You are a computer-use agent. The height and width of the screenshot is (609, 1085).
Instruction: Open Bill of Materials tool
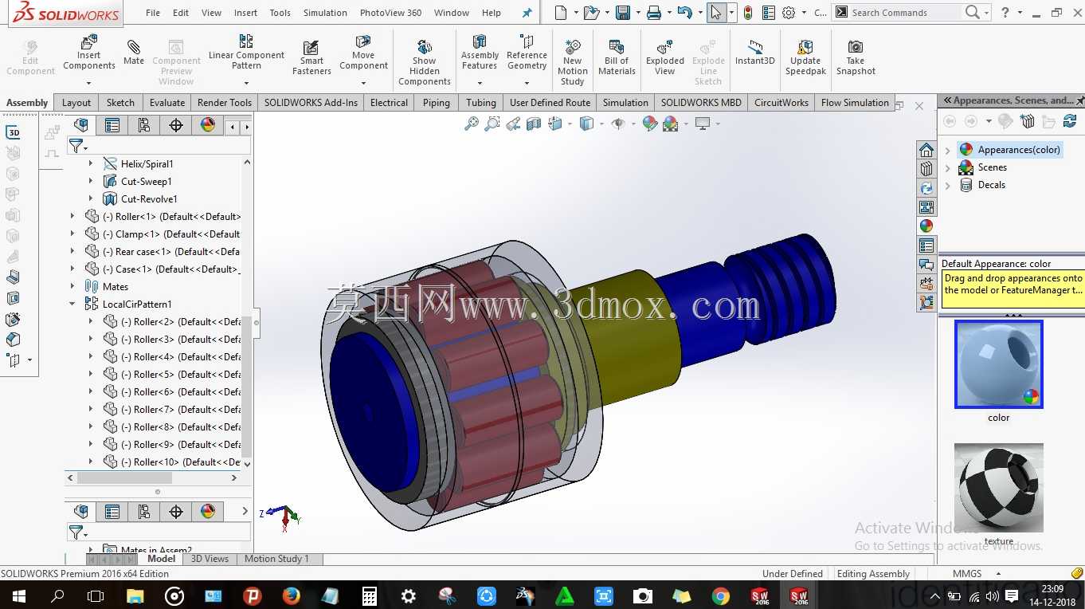click(617, 57)
